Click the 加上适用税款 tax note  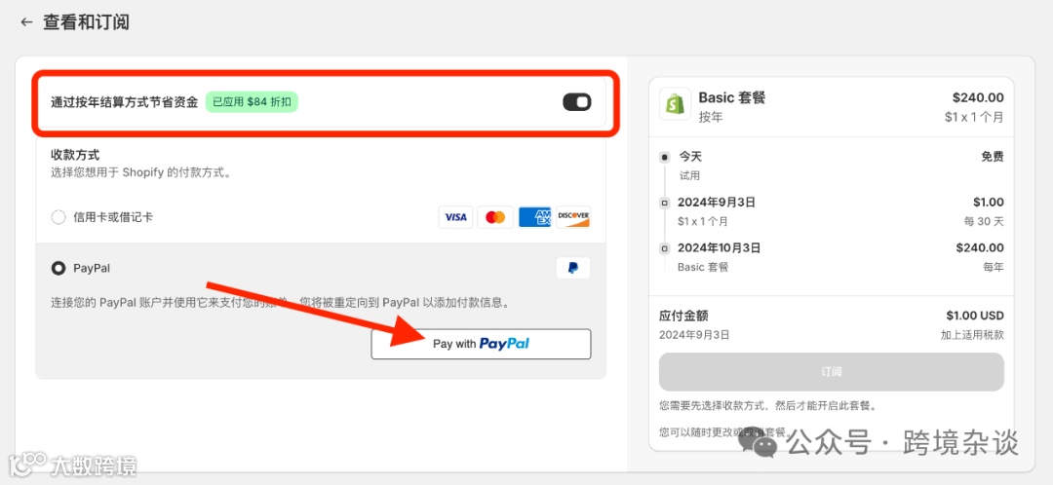click(x=972, y=335)
